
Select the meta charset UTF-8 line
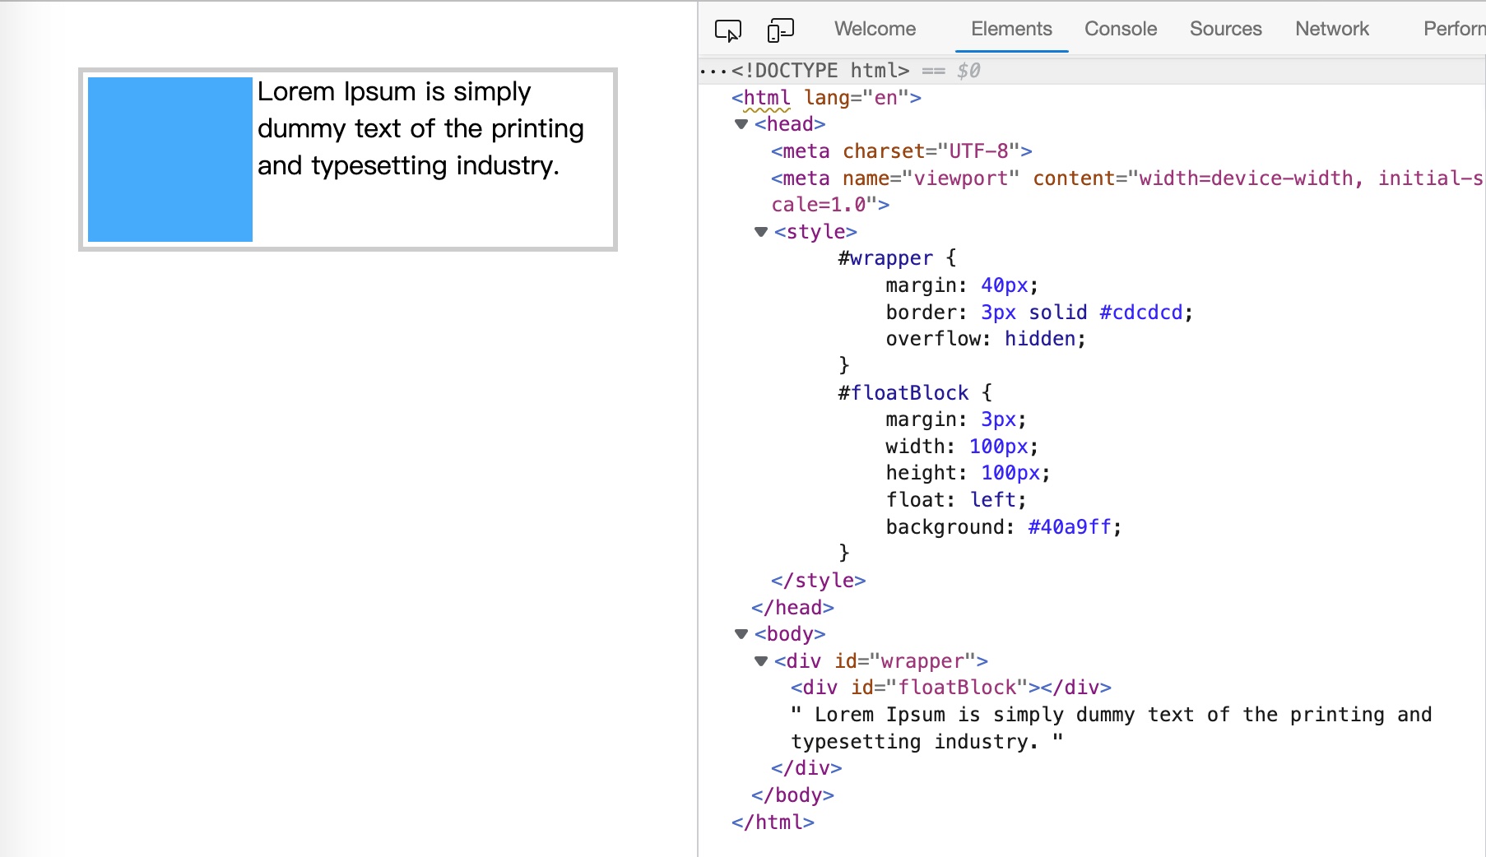tap(901, 151)
